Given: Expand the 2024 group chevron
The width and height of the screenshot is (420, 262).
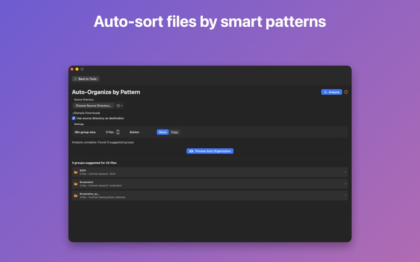Looking at the screenshot, I should tap(345, 172).
